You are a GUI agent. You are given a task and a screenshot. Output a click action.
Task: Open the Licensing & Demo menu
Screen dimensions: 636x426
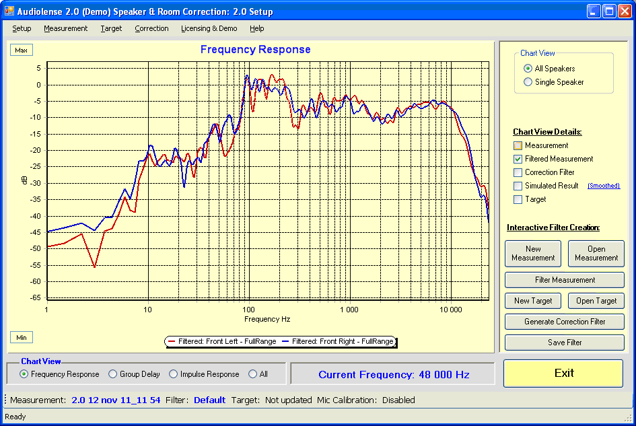pos(209,28)
